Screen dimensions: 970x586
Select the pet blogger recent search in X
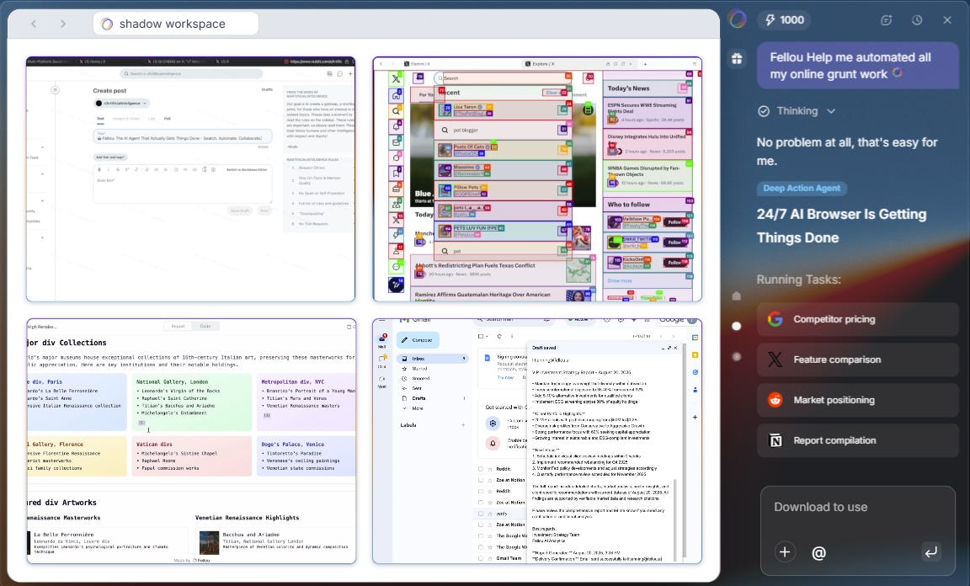click(501, 130)
